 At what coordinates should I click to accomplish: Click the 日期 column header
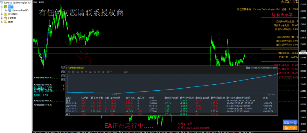68,98
